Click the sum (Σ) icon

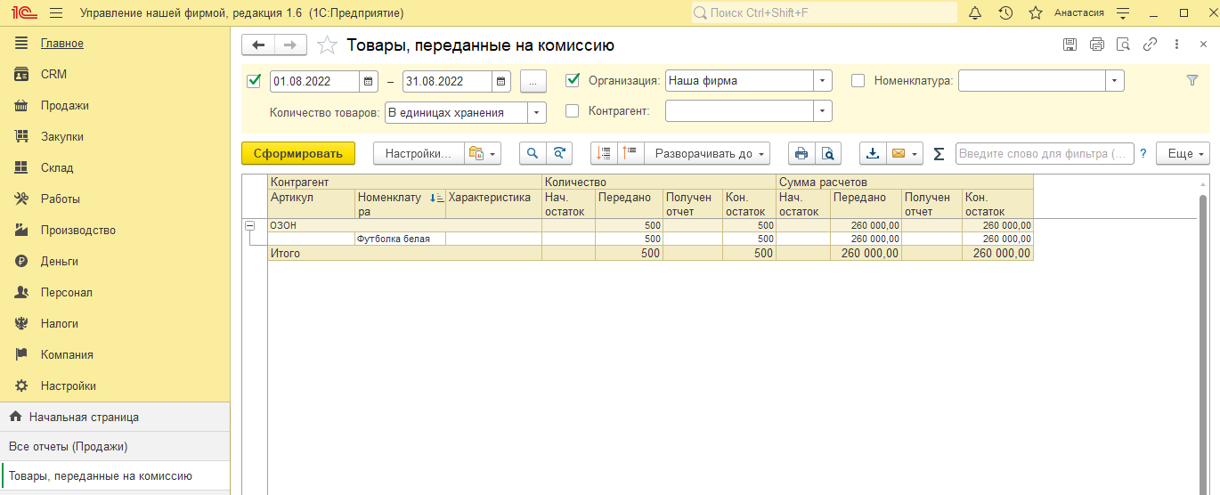point(939,154)
